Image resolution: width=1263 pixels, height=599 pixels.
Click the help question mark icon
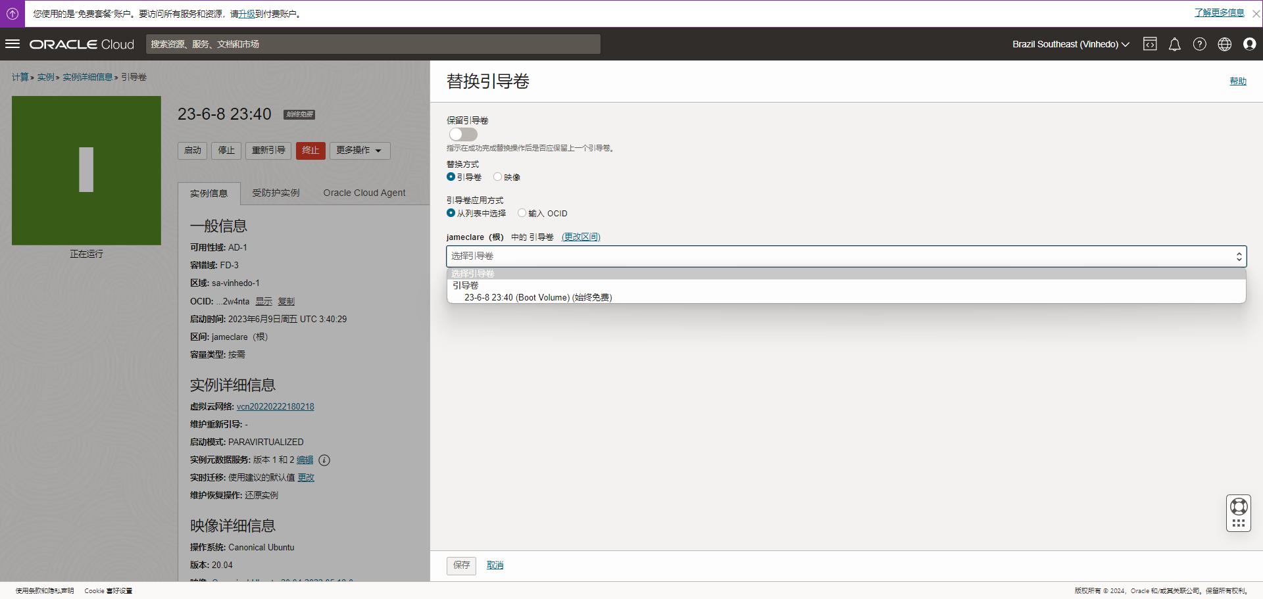[1199, 44]
